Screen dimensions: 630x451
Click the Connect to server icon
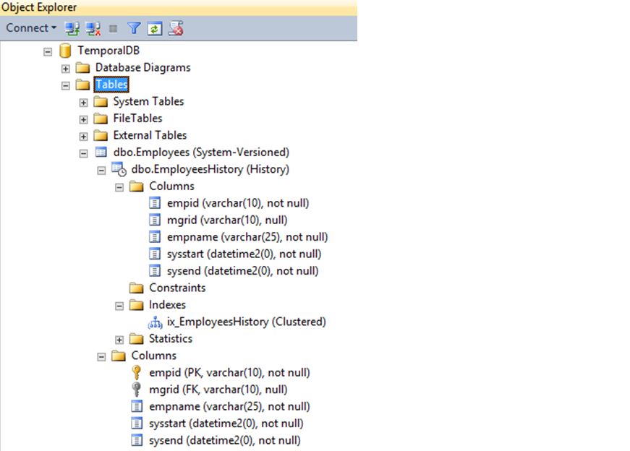pyautogui.click(x=70, y=27)
